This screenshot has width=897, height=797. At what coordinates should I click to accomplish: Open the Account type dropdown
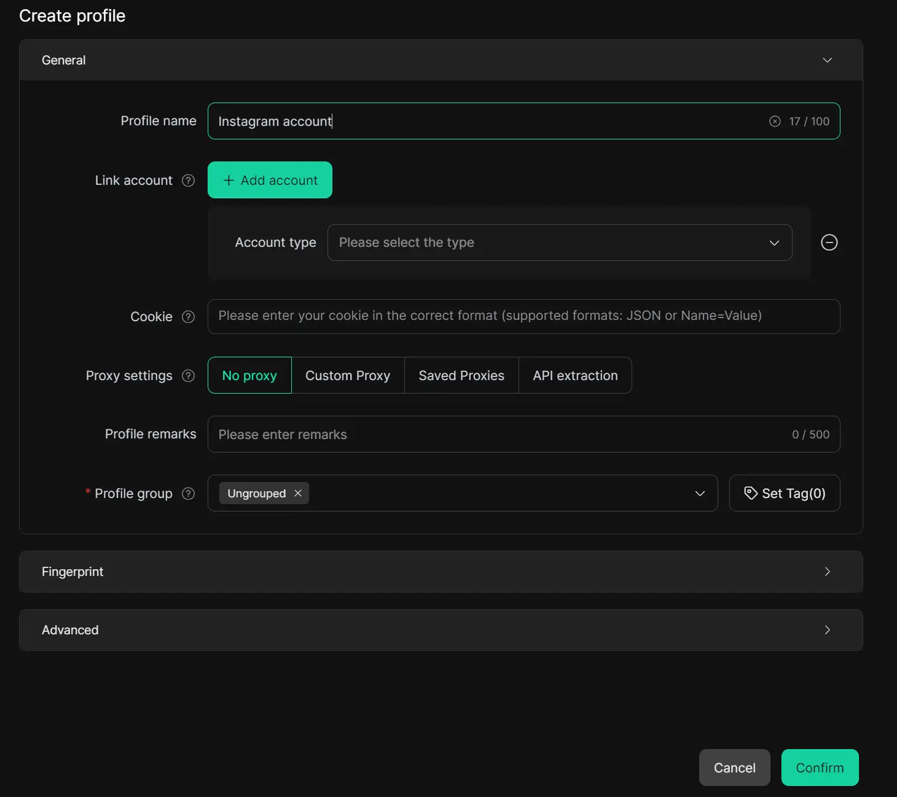pos(559,243)
